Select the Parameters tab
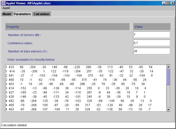Image resolution: width=176 pixels, height=129 pixels. [22, 14]
